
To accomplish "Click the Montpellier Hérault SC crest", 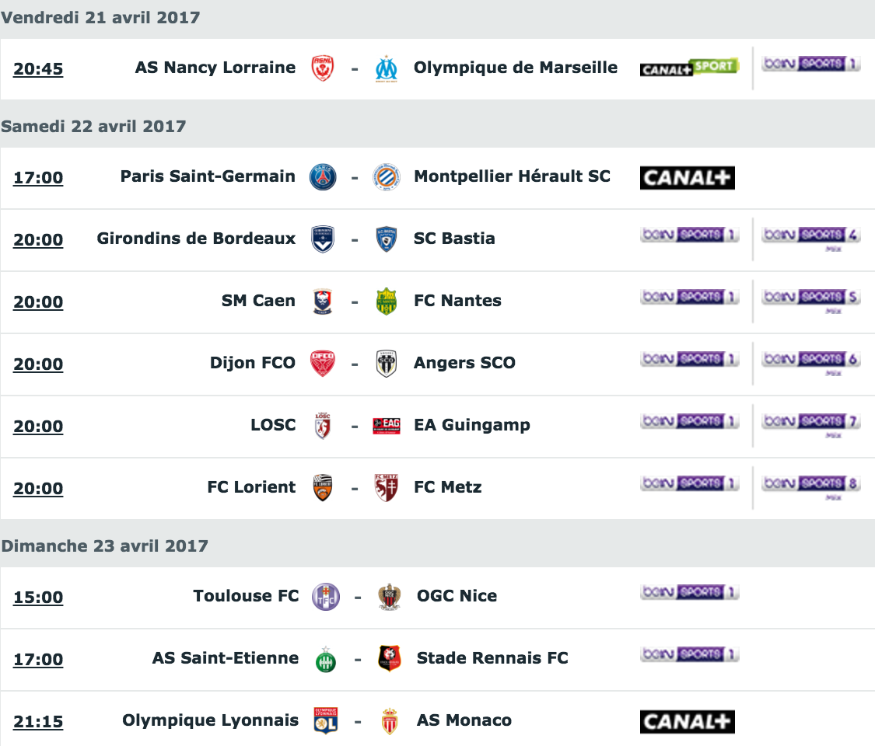I will (386, 177).
